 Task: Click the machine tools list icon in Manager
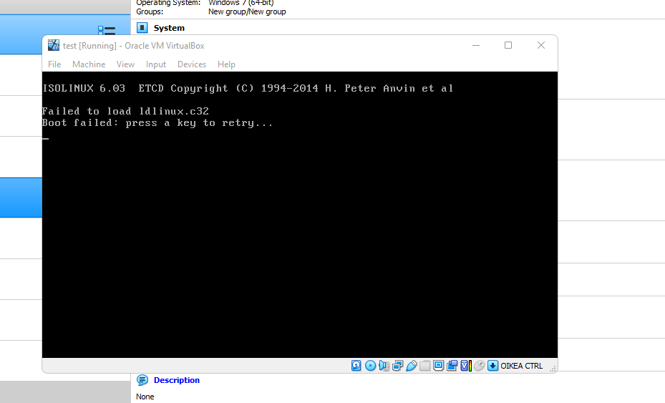click(x=107, y=30)
